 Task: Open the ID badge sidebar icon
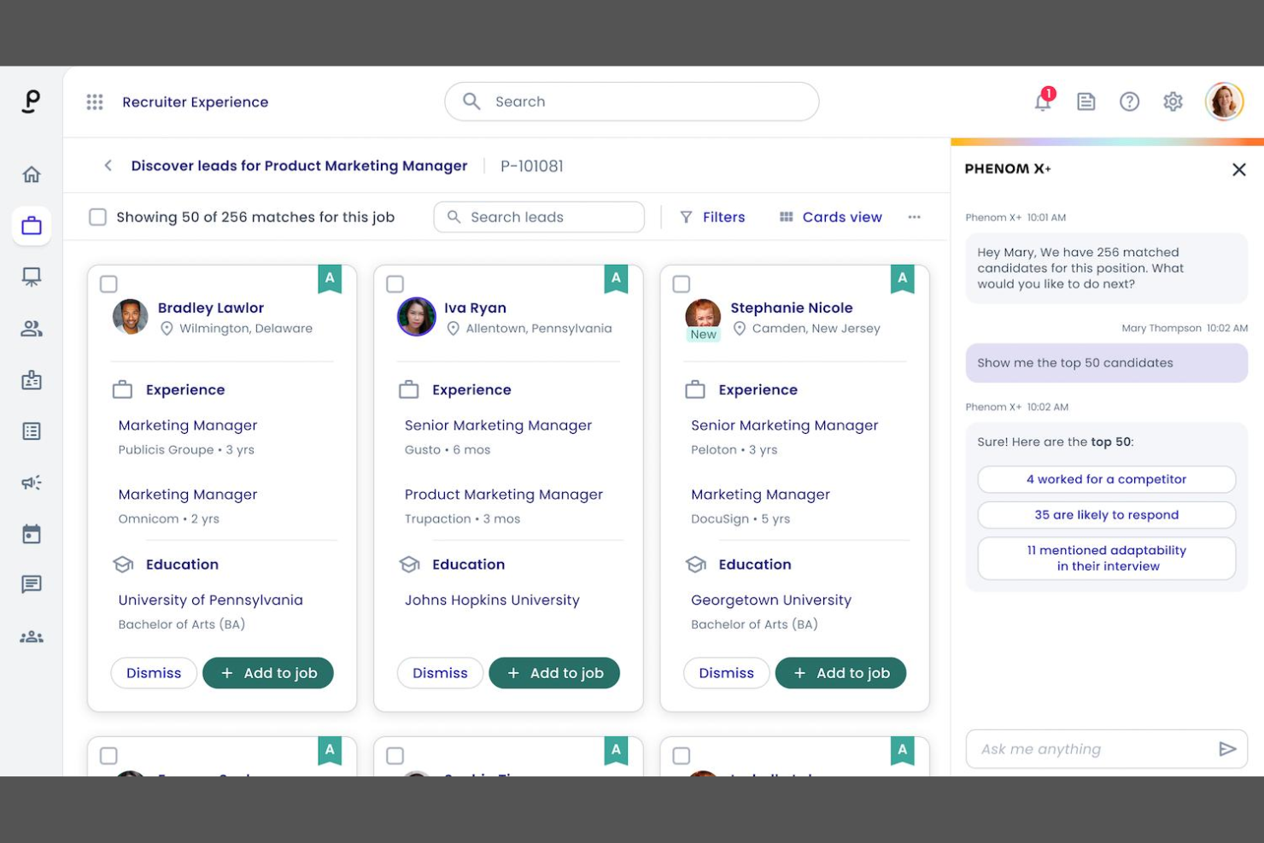pos(32,380)
